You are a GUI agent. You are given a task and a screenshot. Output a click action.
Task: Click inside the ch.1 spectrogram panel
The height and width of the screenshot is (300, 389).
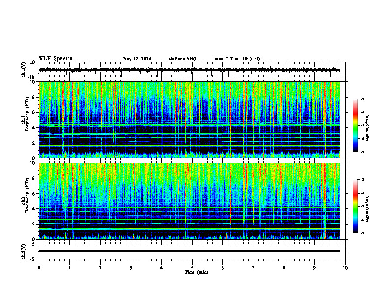[x=190, y=120]
